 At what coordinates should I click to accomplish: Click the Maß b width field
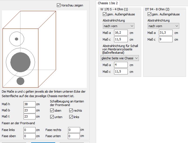coord(29,111)
